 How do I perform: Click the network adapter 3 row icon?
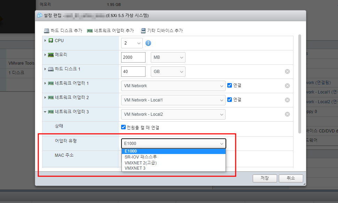(x=51, y=112)
